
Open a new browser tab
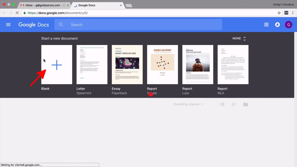(x=129, y=6)
